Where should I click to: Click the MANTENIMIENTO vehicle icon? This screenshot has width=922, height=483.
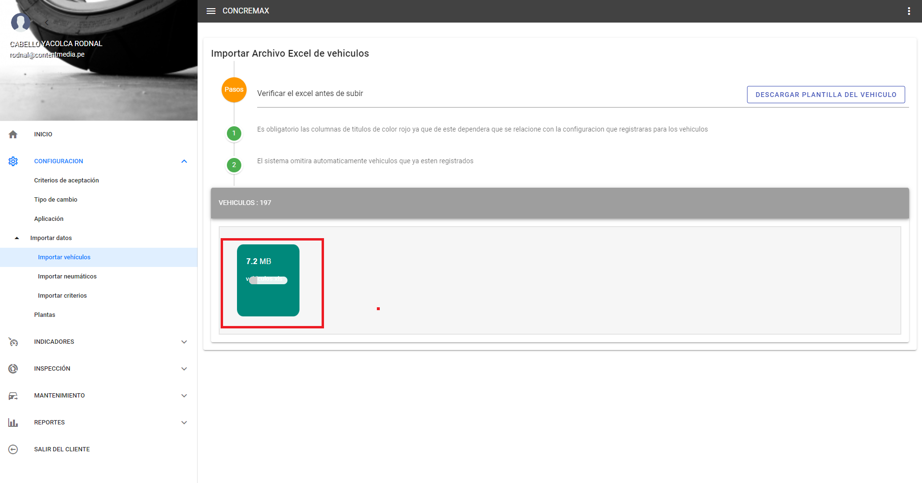(13, 396)
